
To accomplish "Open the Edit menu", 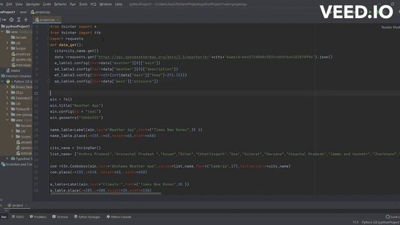I will click(9, 4).
